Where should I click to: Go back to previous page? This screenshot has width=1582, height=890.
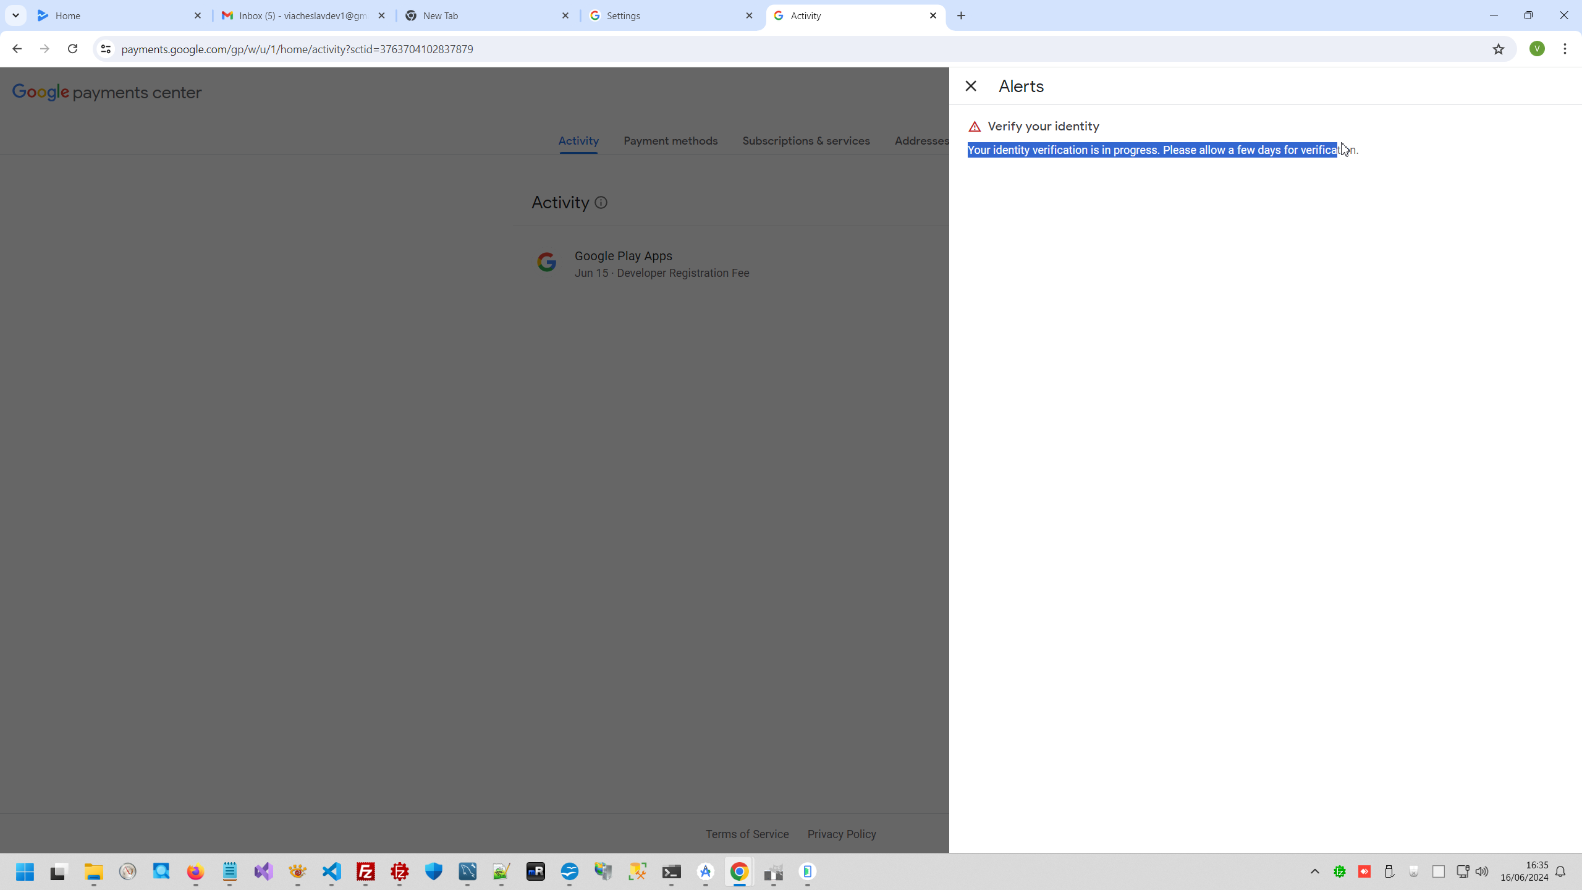point(17,49)
